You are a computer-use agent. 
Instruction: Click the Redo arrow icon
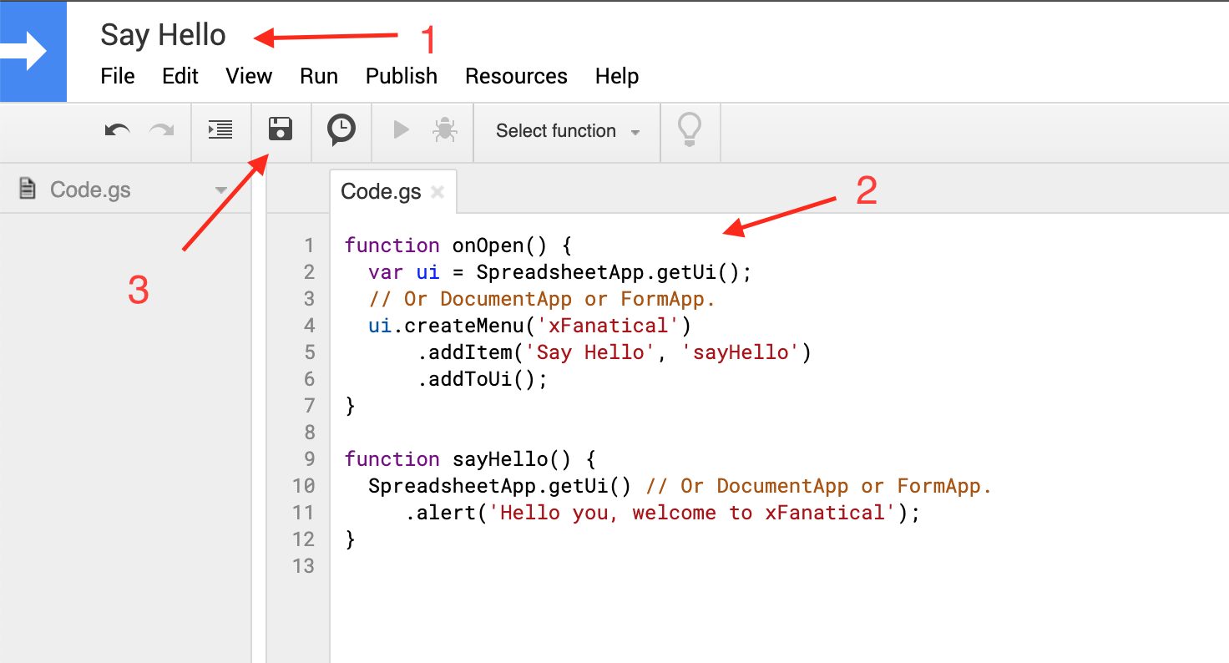pyautogui.click(x=159, y=130)
